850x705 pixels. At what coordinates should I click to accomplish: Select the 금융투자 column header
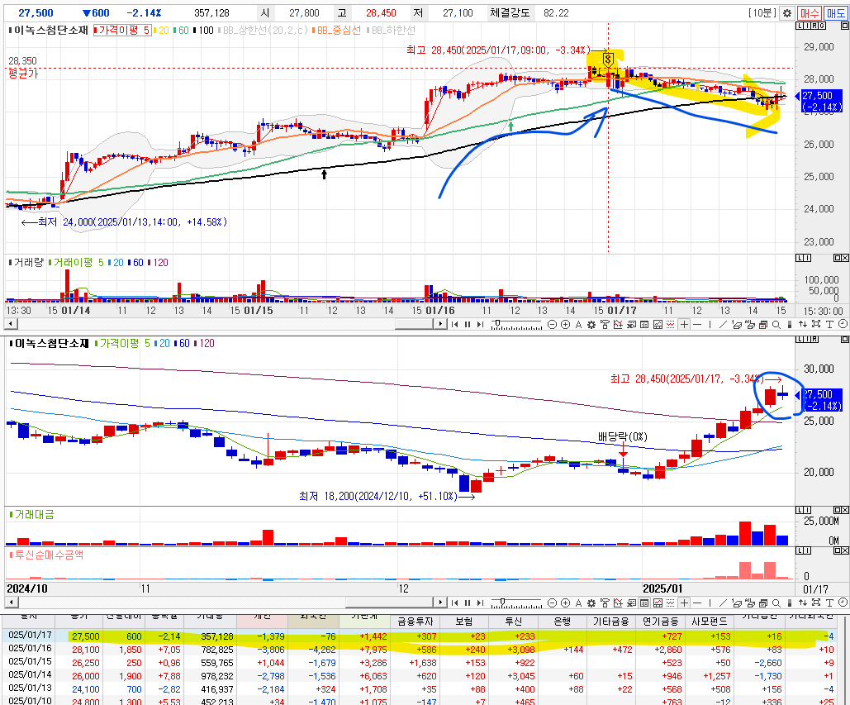click(415, 622)
